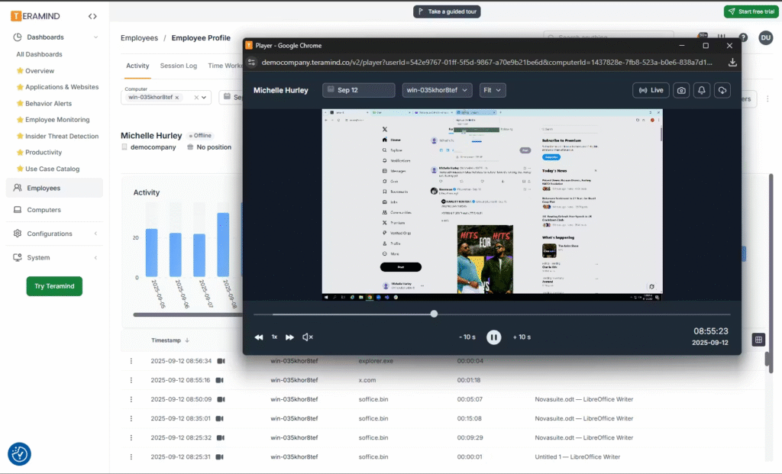Take a screenshot with the camera icon
Image resolution: width=782 pixels, height=474 pixels.
tap(681, 90)
